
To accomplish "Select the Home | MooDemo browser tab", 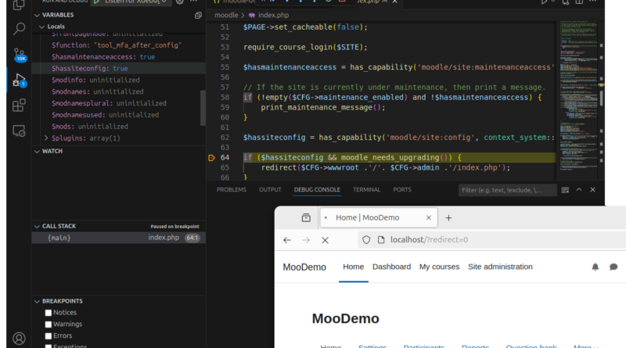I will click(379, 217).
